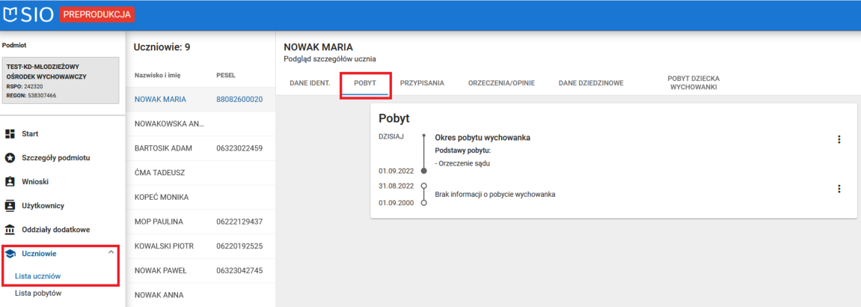
Task: Click the Szczegóły podmiotu star icon
Action: (x=9, y=158)
